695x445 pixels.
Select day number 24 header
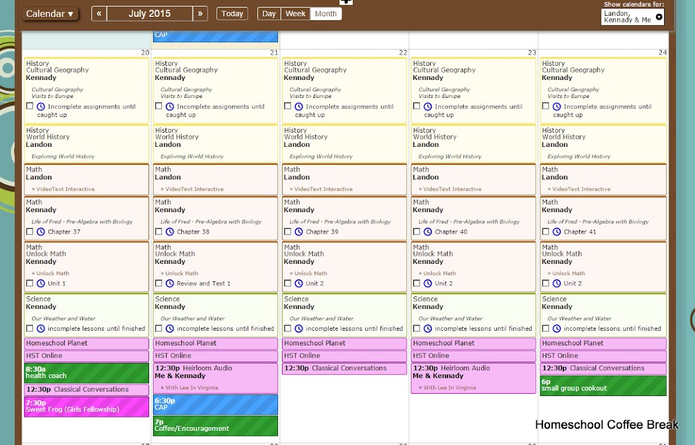[x=663, y=52]
